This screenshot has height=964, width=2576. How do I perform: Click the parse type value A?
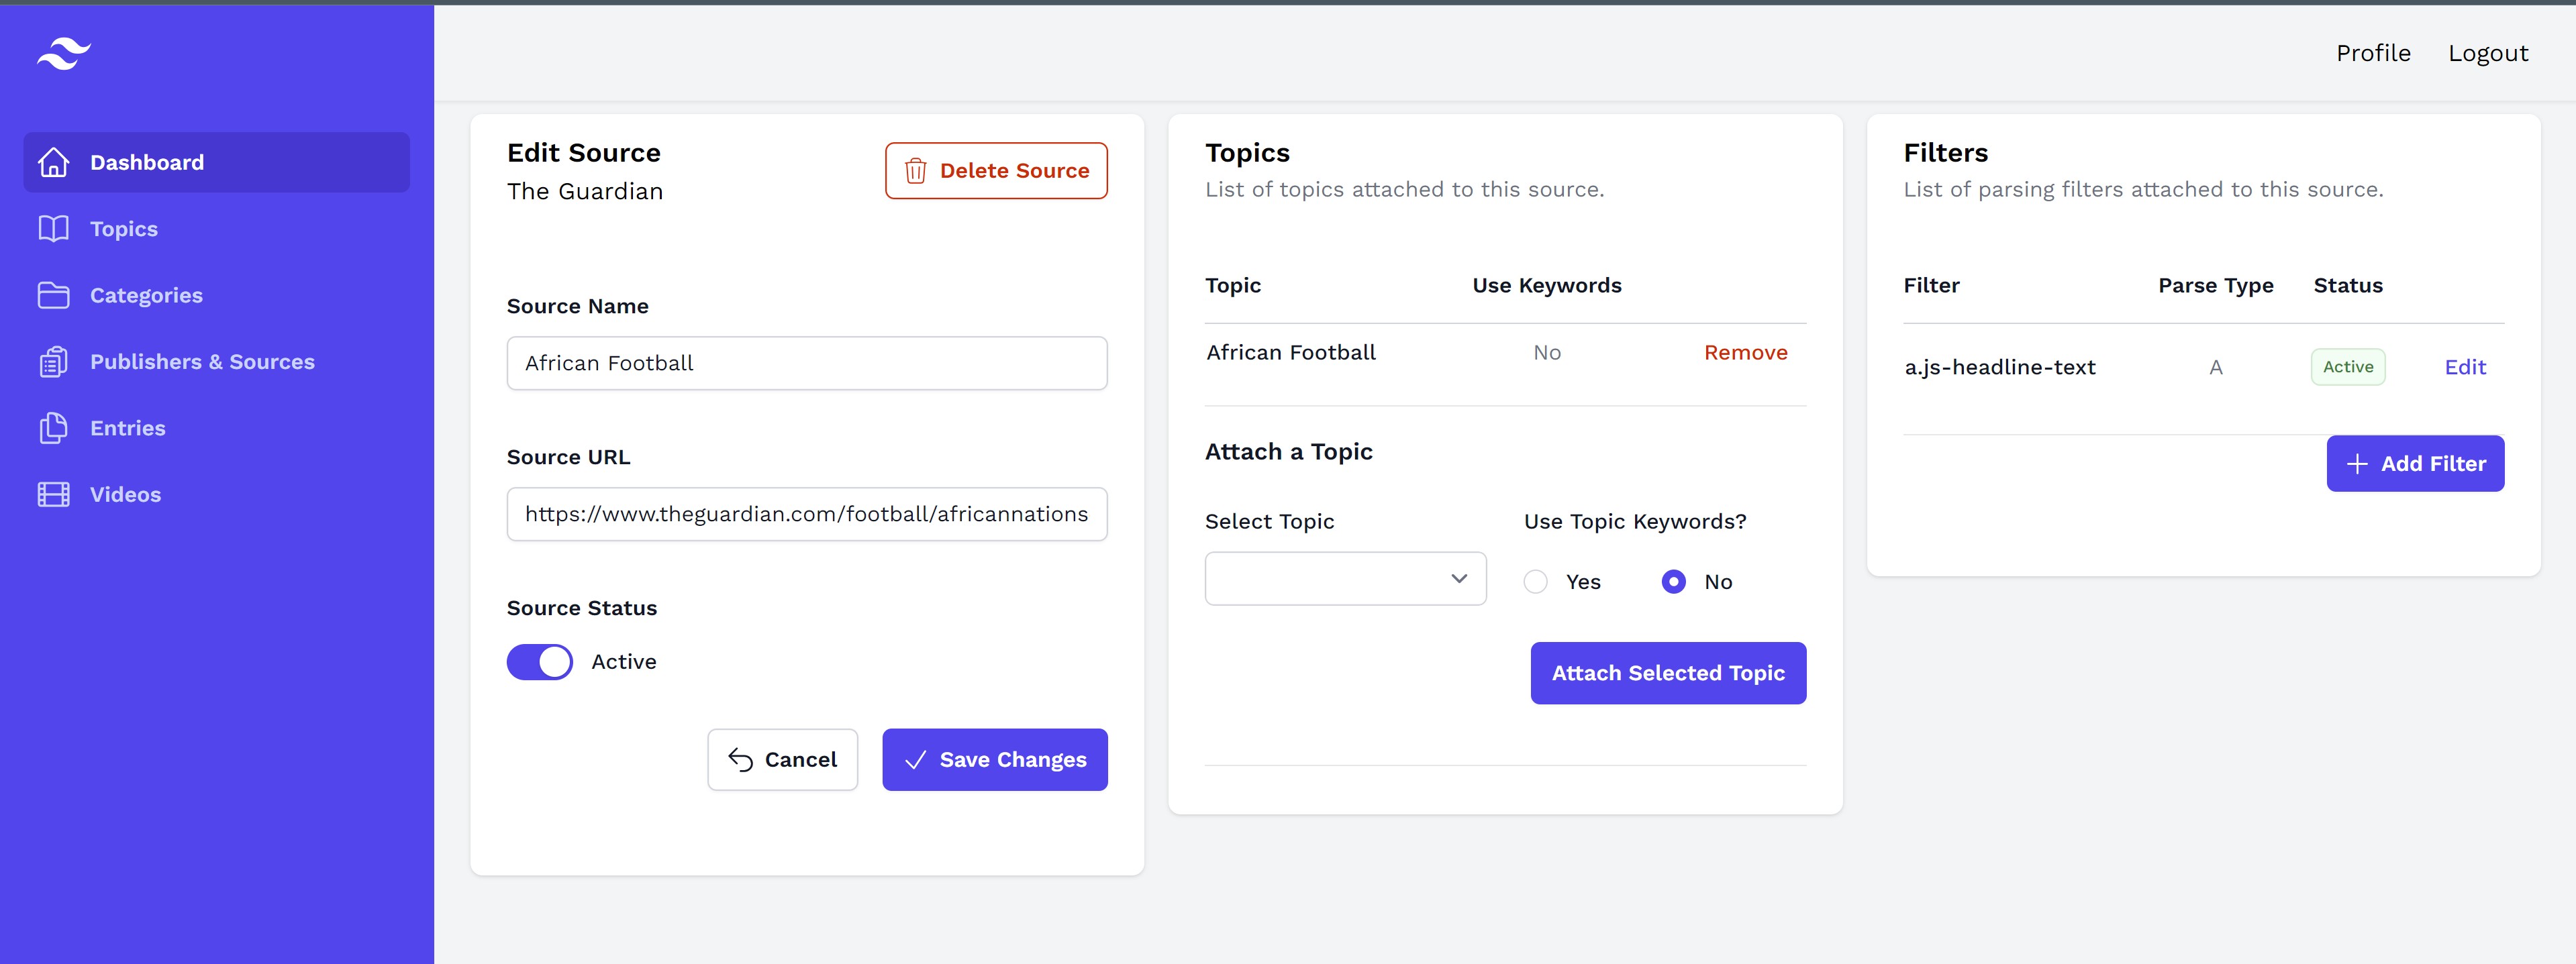pos(2216,367)
